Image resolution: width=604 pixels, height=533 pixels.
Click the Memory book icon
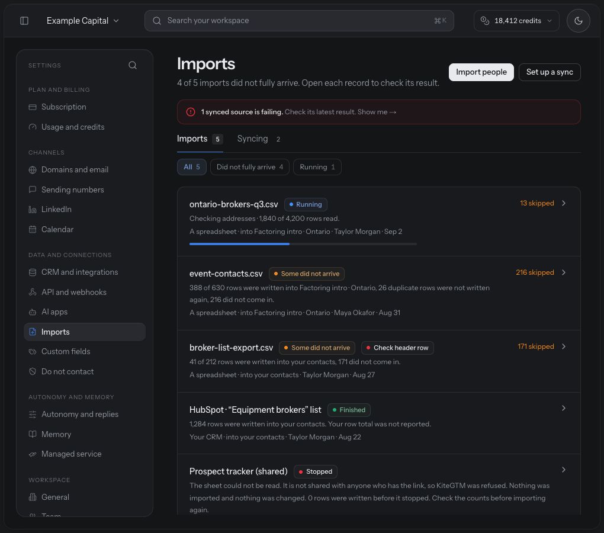click(33, 434)
